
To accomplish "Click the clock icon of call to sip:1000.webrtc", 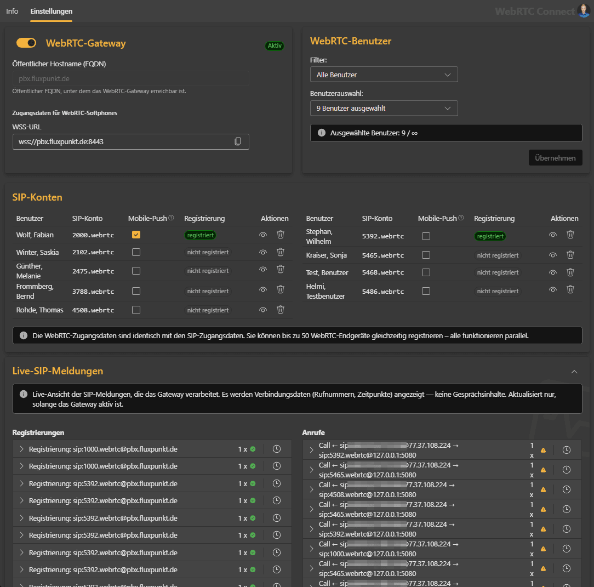I will (x=567, y=548).
